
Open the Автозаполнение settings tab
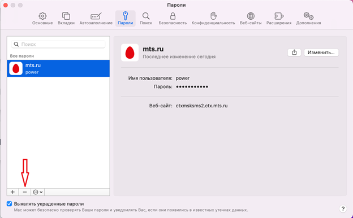[x=96, y=19]
